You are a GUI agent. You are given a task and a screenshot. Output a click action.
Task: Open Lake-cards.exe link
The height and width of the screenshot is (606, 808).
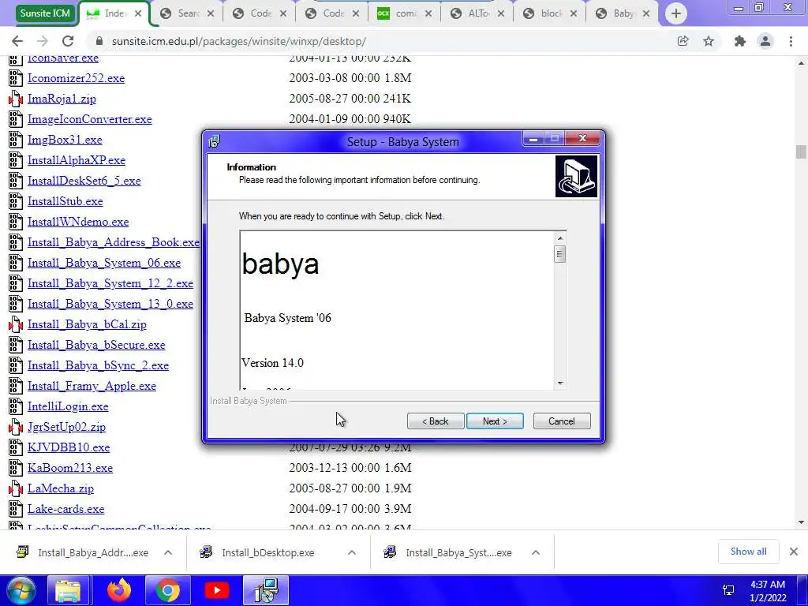click(x=66, y=509)
